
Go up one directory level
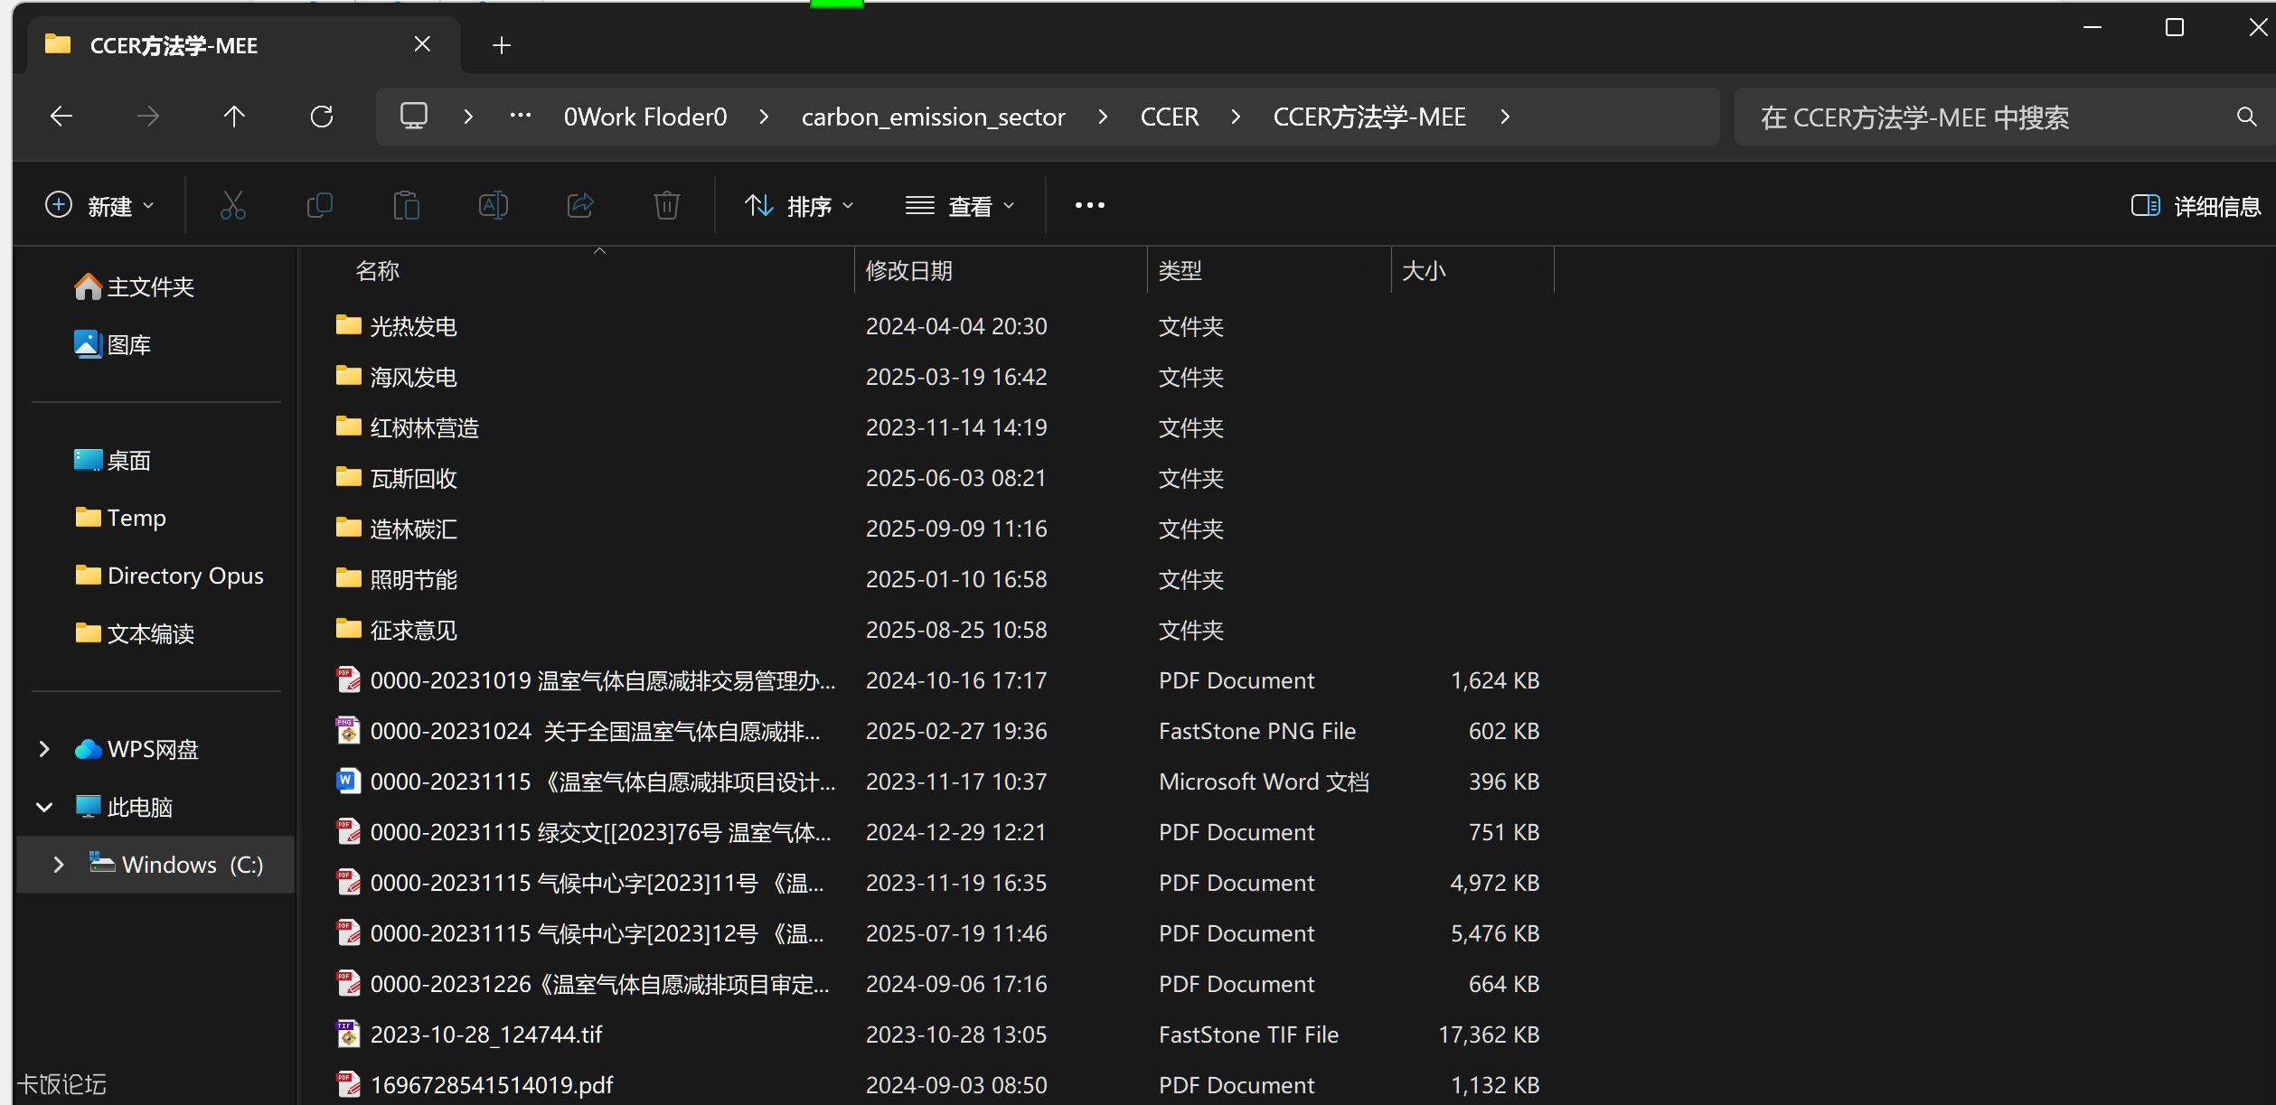(234, 117)
